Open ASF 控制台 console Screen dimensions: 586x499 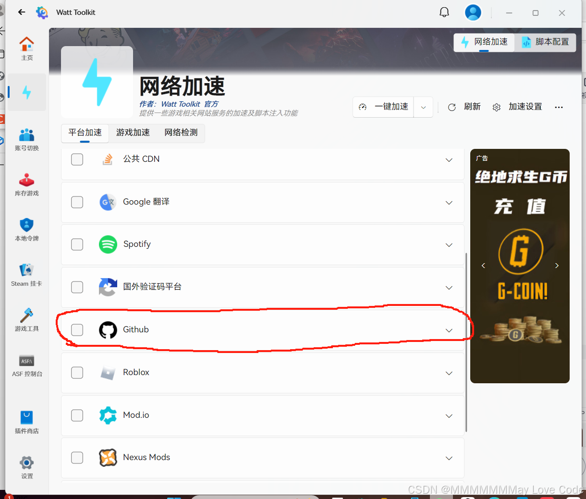(27, 365)
